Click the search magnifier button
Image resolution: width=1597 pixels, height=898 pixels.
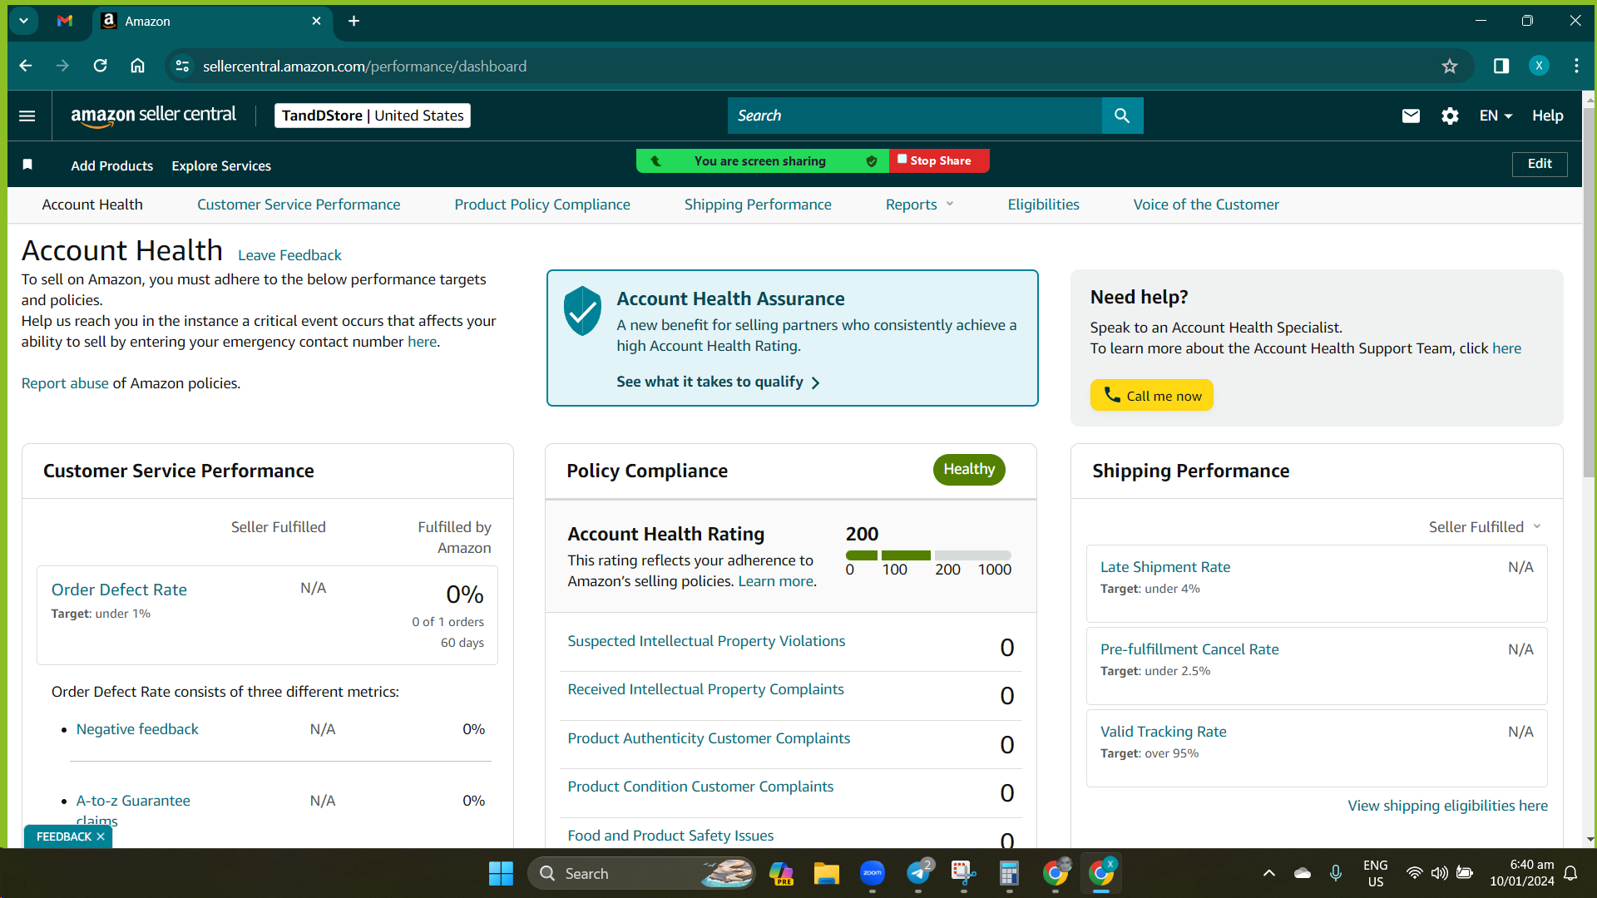(1122, 116)
